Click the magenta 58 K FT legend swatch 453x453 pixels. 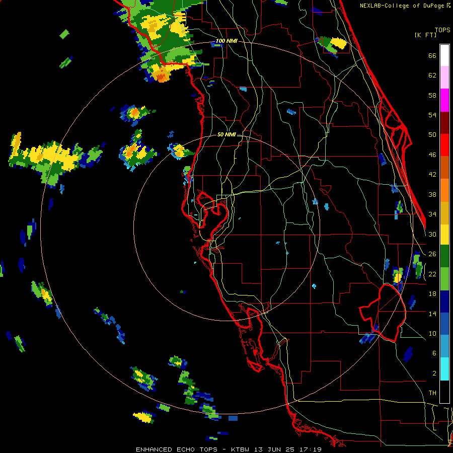tap(444, 100)
